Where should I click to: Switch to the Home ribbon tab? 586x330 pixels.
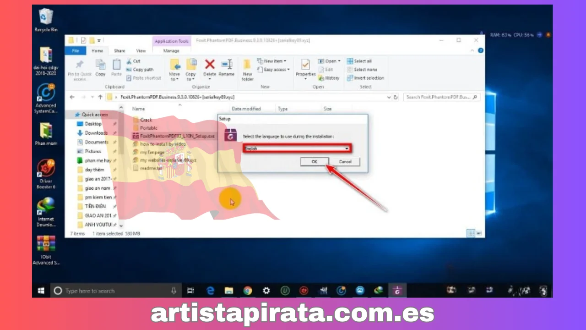click(98, 51)
